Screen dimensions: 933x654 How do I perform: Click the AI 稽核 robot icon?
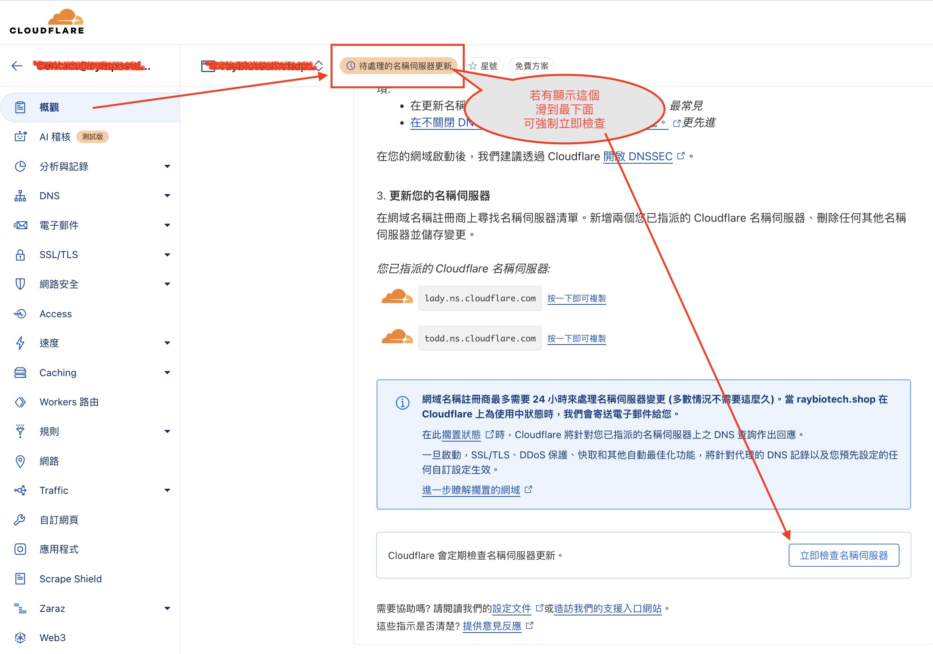pyautogui.click(x=20, y=137)
